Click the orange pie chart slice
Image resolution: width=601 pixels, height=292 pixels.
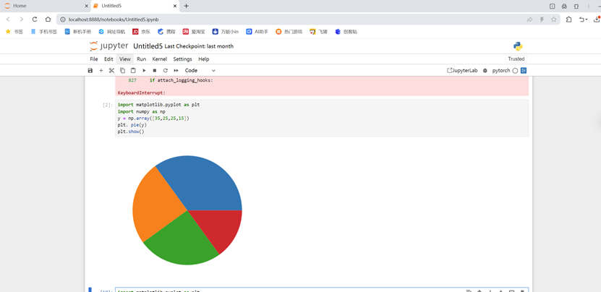point(159,205)
